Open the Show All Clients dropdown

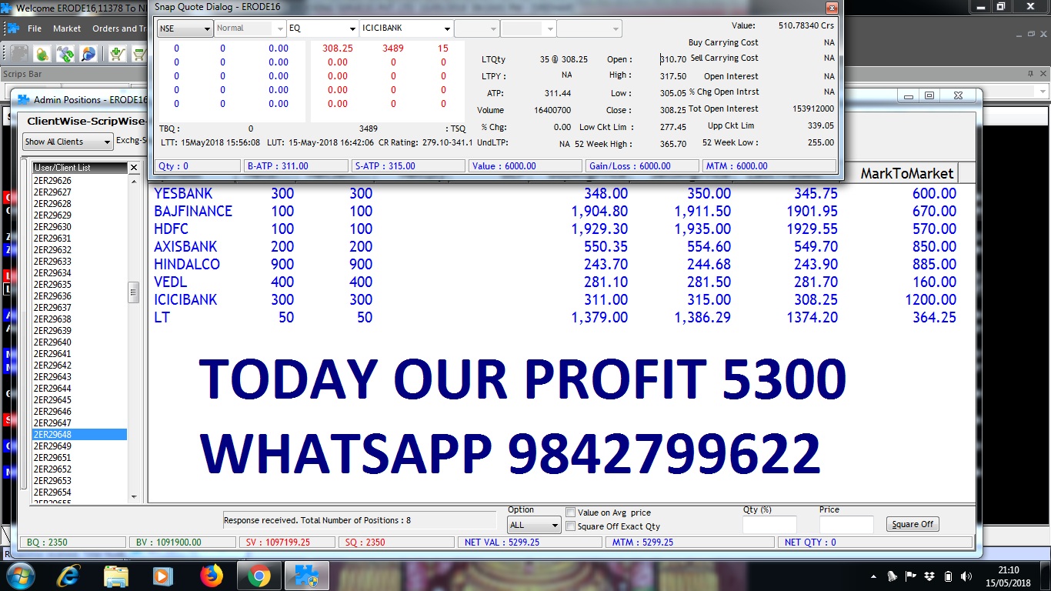[x=68, y=142]
